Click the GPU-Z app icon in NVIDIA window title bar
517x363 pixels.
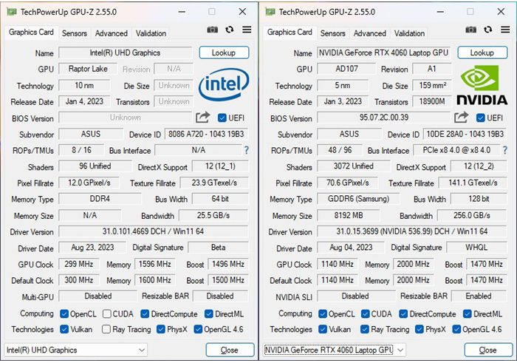pyautogui.click(x=270, y=12)
